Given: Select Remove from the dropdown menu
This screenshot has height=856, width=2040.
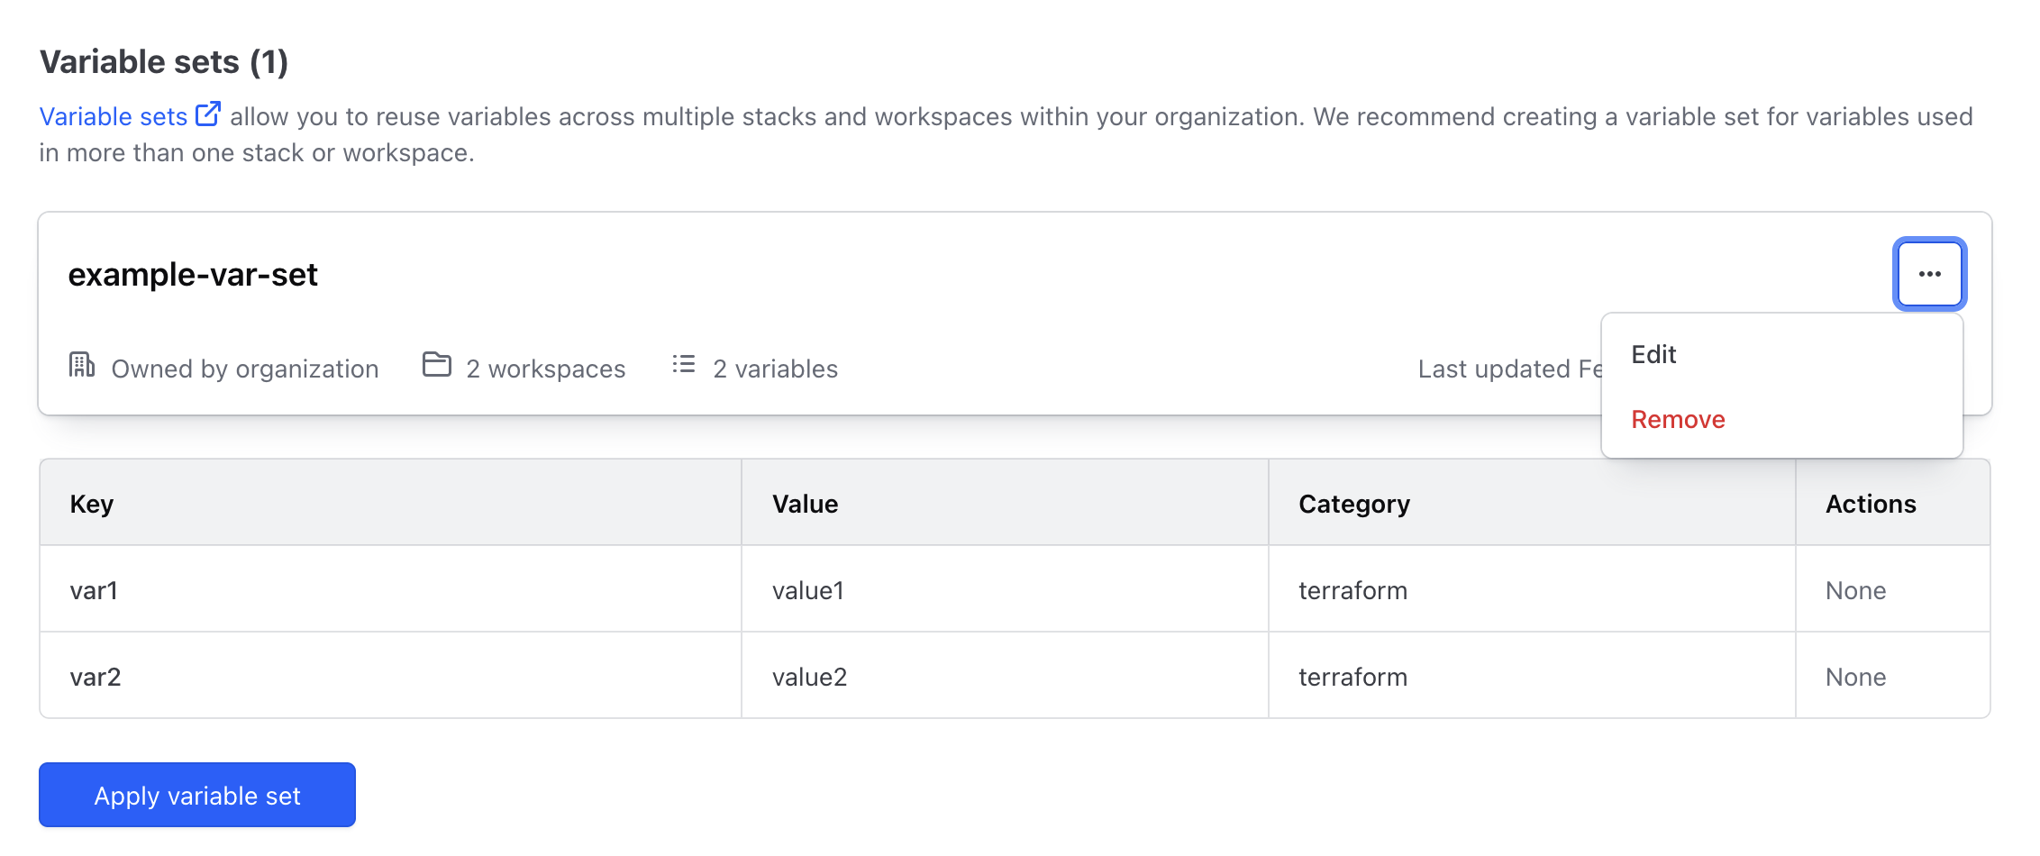Looking at the screenshot, I should pos(1678,419).
